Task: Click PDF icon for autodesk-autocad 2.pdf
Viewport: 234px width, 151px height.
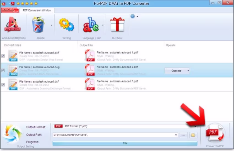Action: tap(90, 70)
